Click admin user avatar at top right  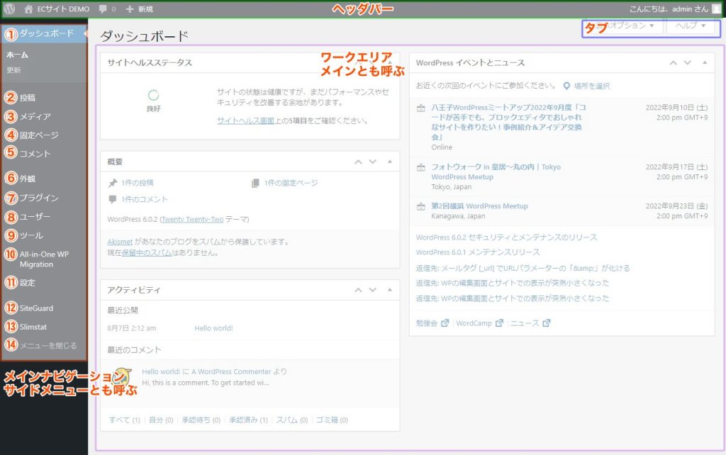tap(716, 9)
